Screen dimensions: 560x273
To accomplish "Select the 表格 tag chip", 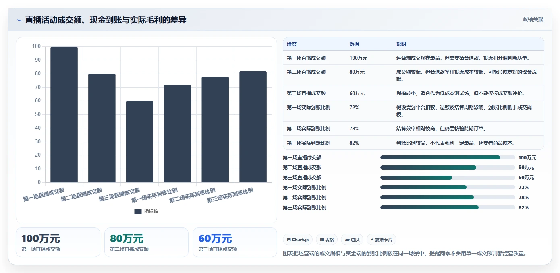I will [x=327, y=240].
